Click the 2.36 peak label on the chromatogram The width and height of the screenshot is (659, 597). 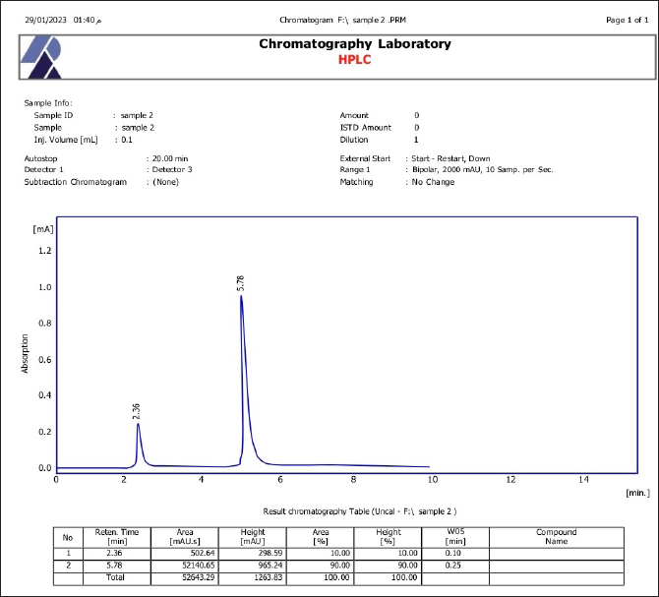[137, 410]
